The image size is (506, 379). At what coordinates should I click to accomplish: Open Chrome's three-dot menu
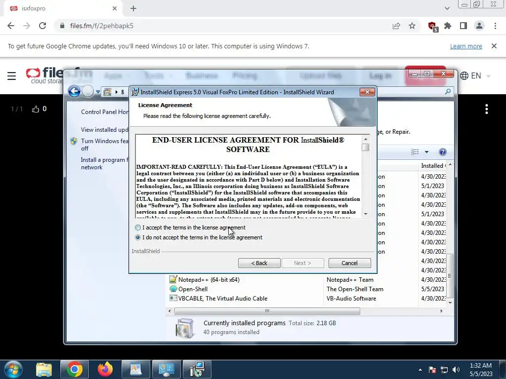click(495, 26)
